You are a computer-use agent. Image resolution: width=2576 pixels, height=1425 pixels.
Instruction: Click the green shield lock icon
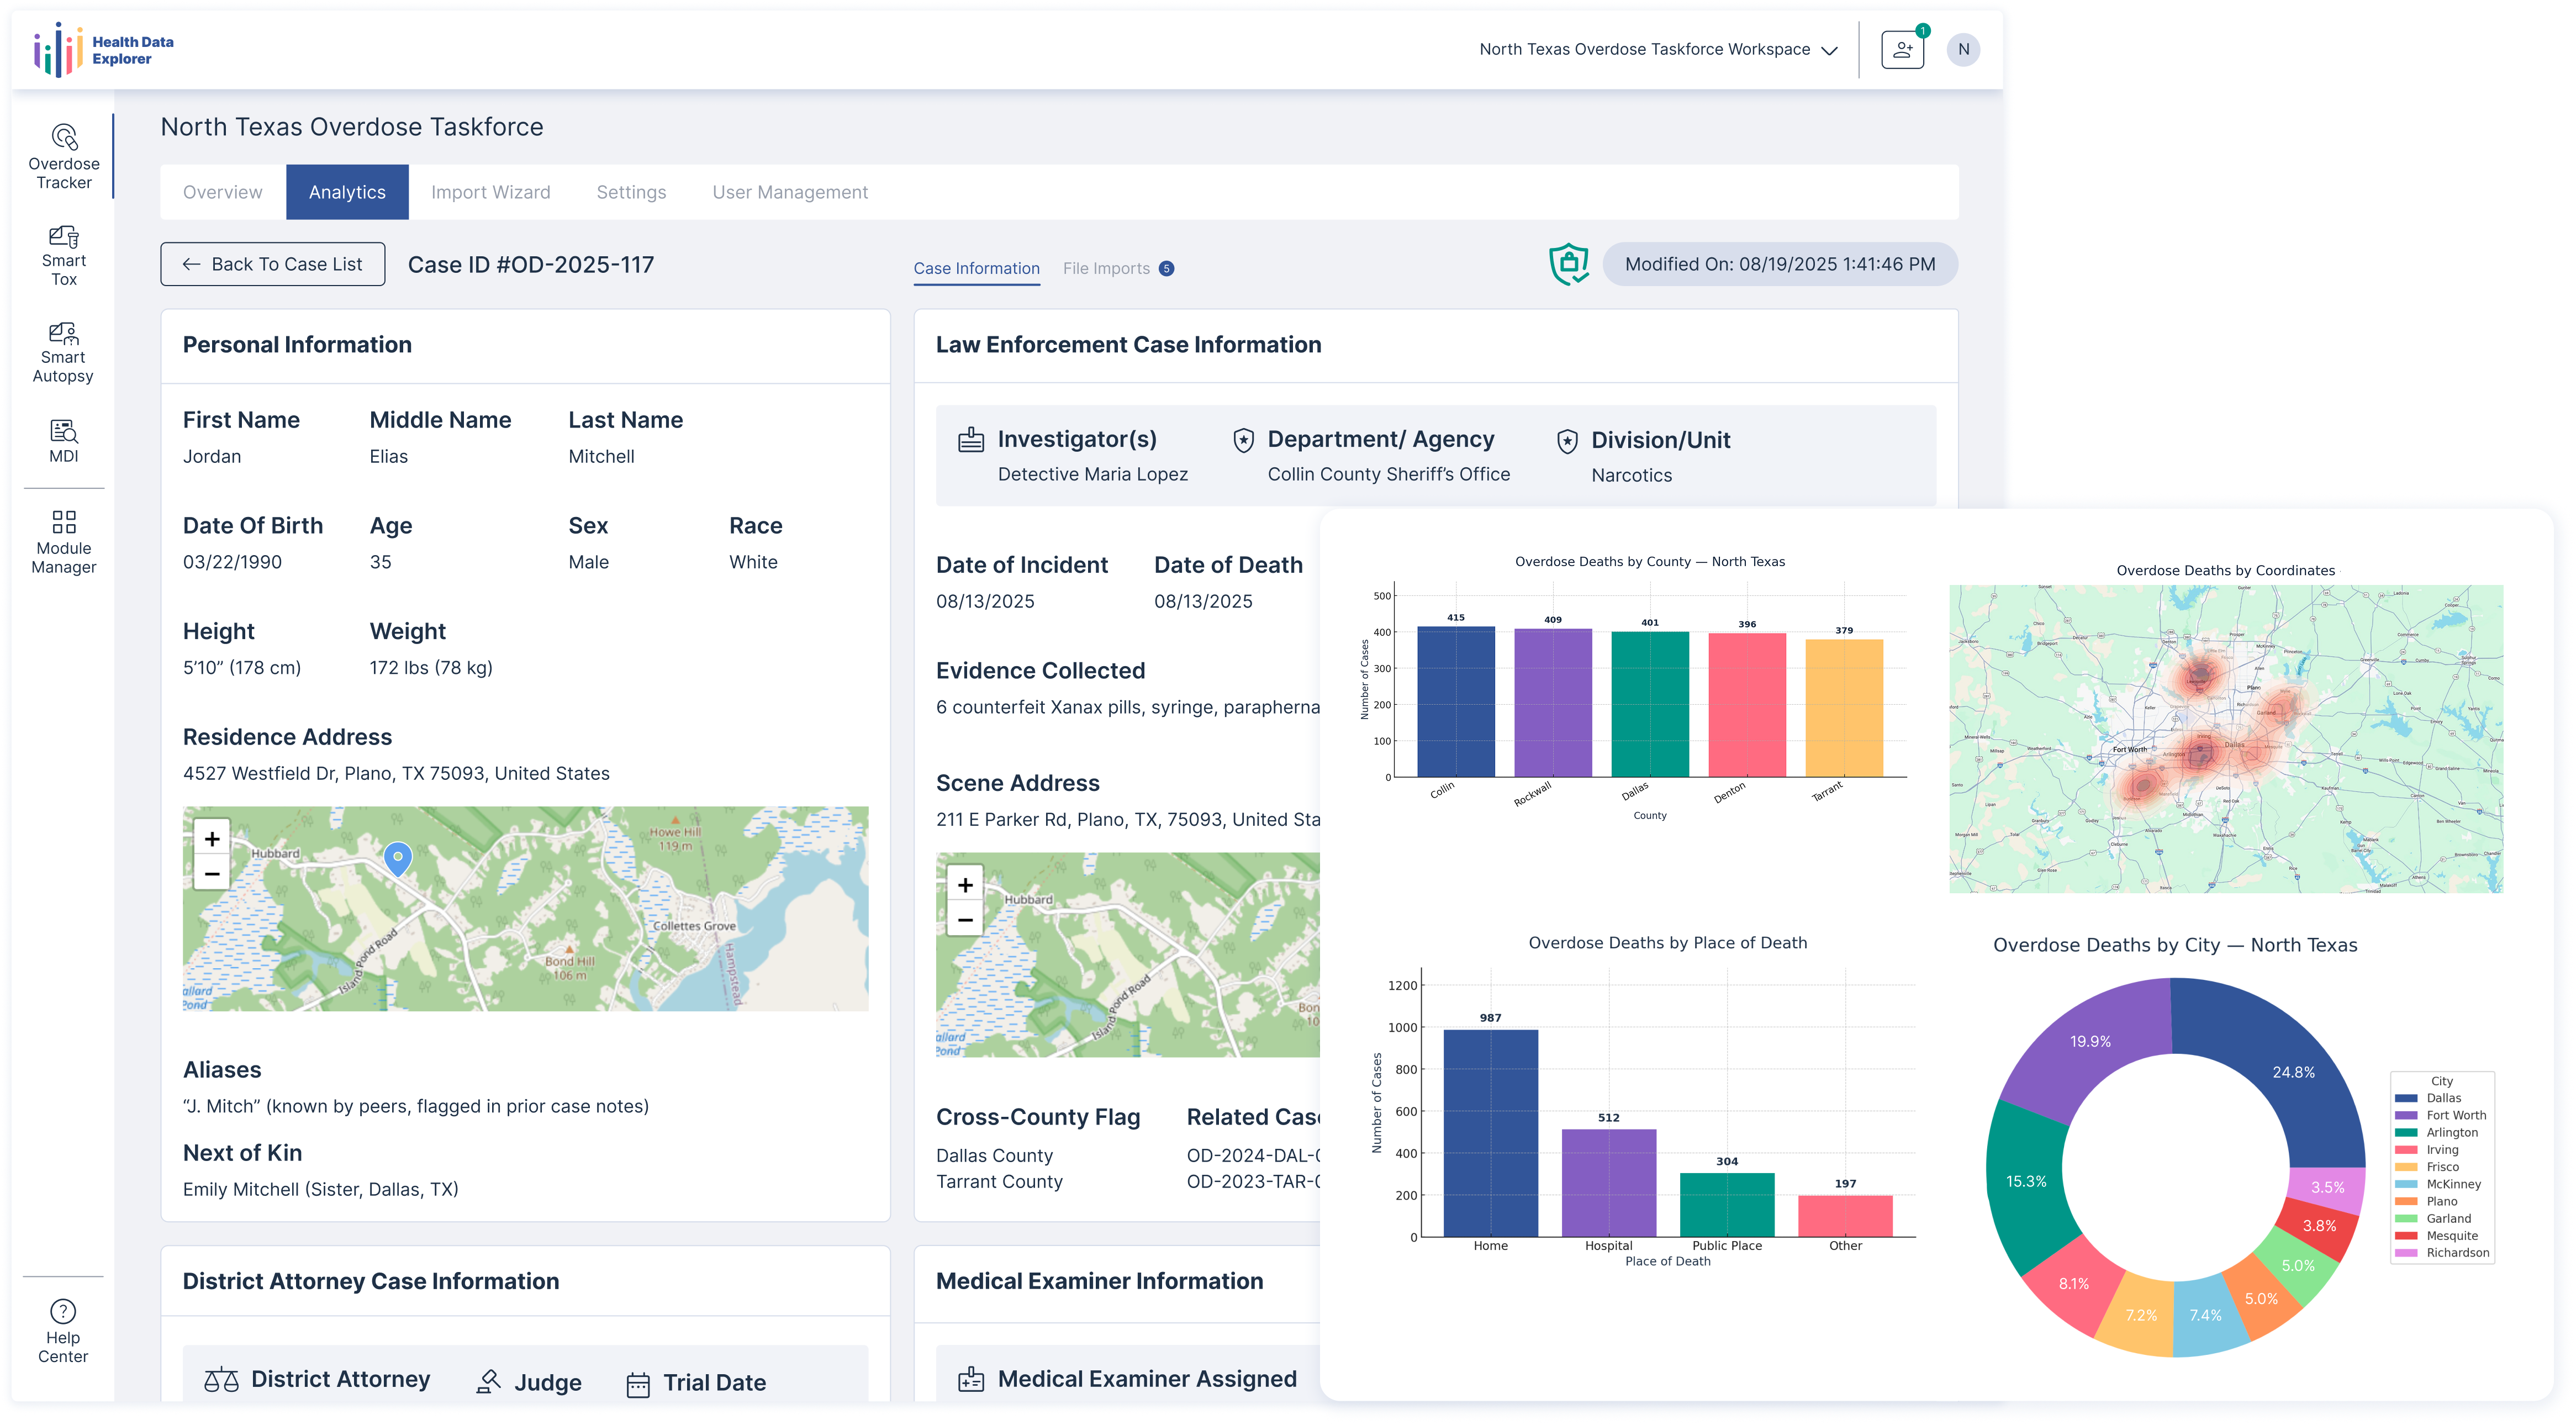click(x=1569, y=264)
